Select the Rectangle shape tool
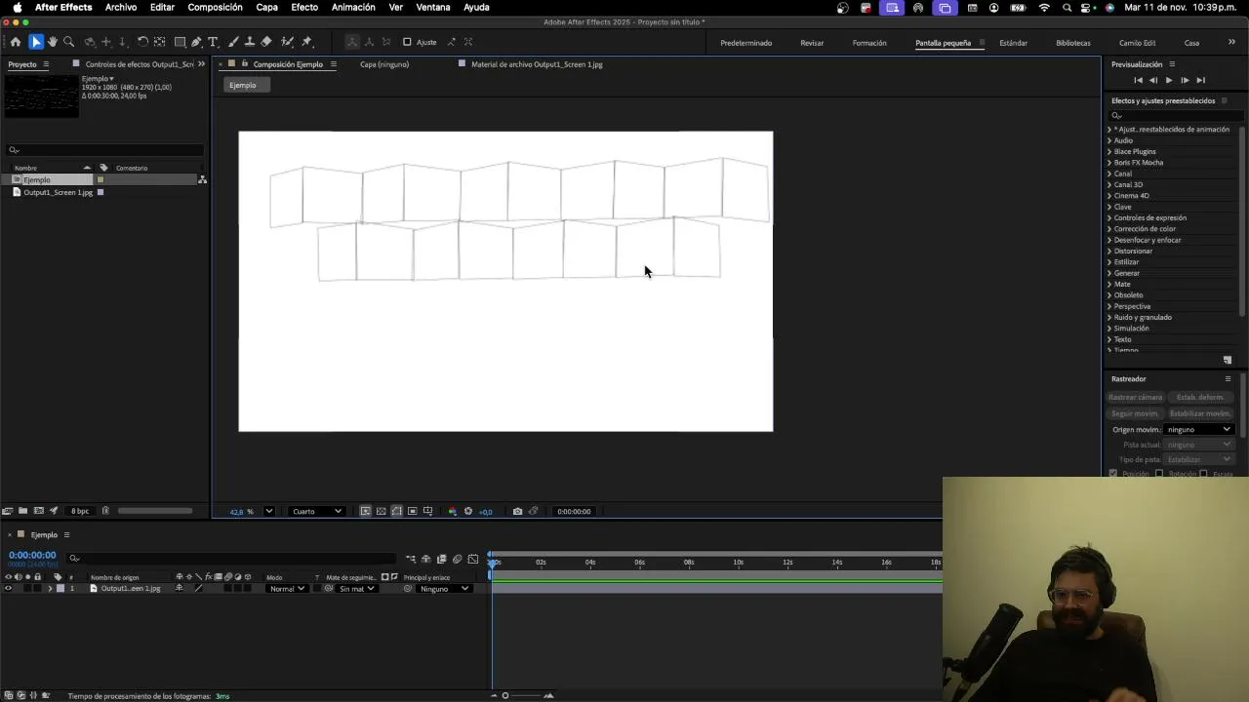The height and width of the screenshot is (702, 1249). (181, 42)
